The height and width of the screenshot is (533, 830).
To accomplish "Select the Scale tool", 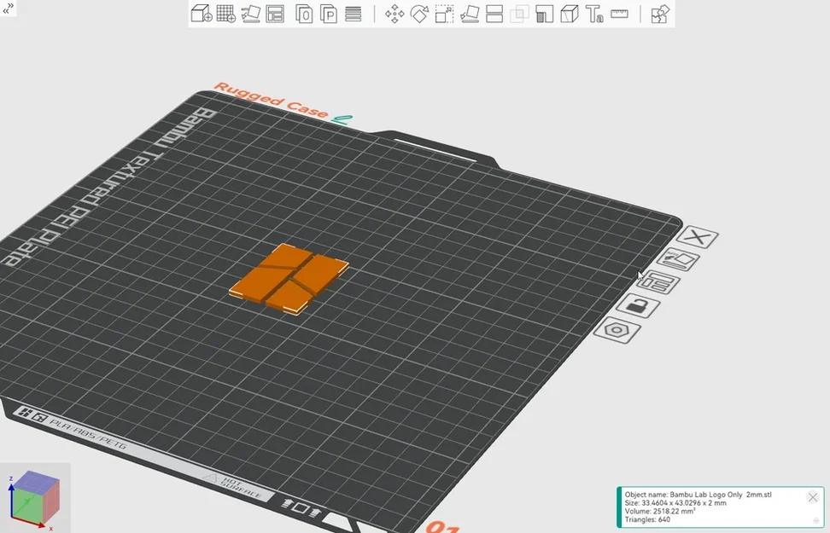I will pyautogui.click(x=444, y=14).
